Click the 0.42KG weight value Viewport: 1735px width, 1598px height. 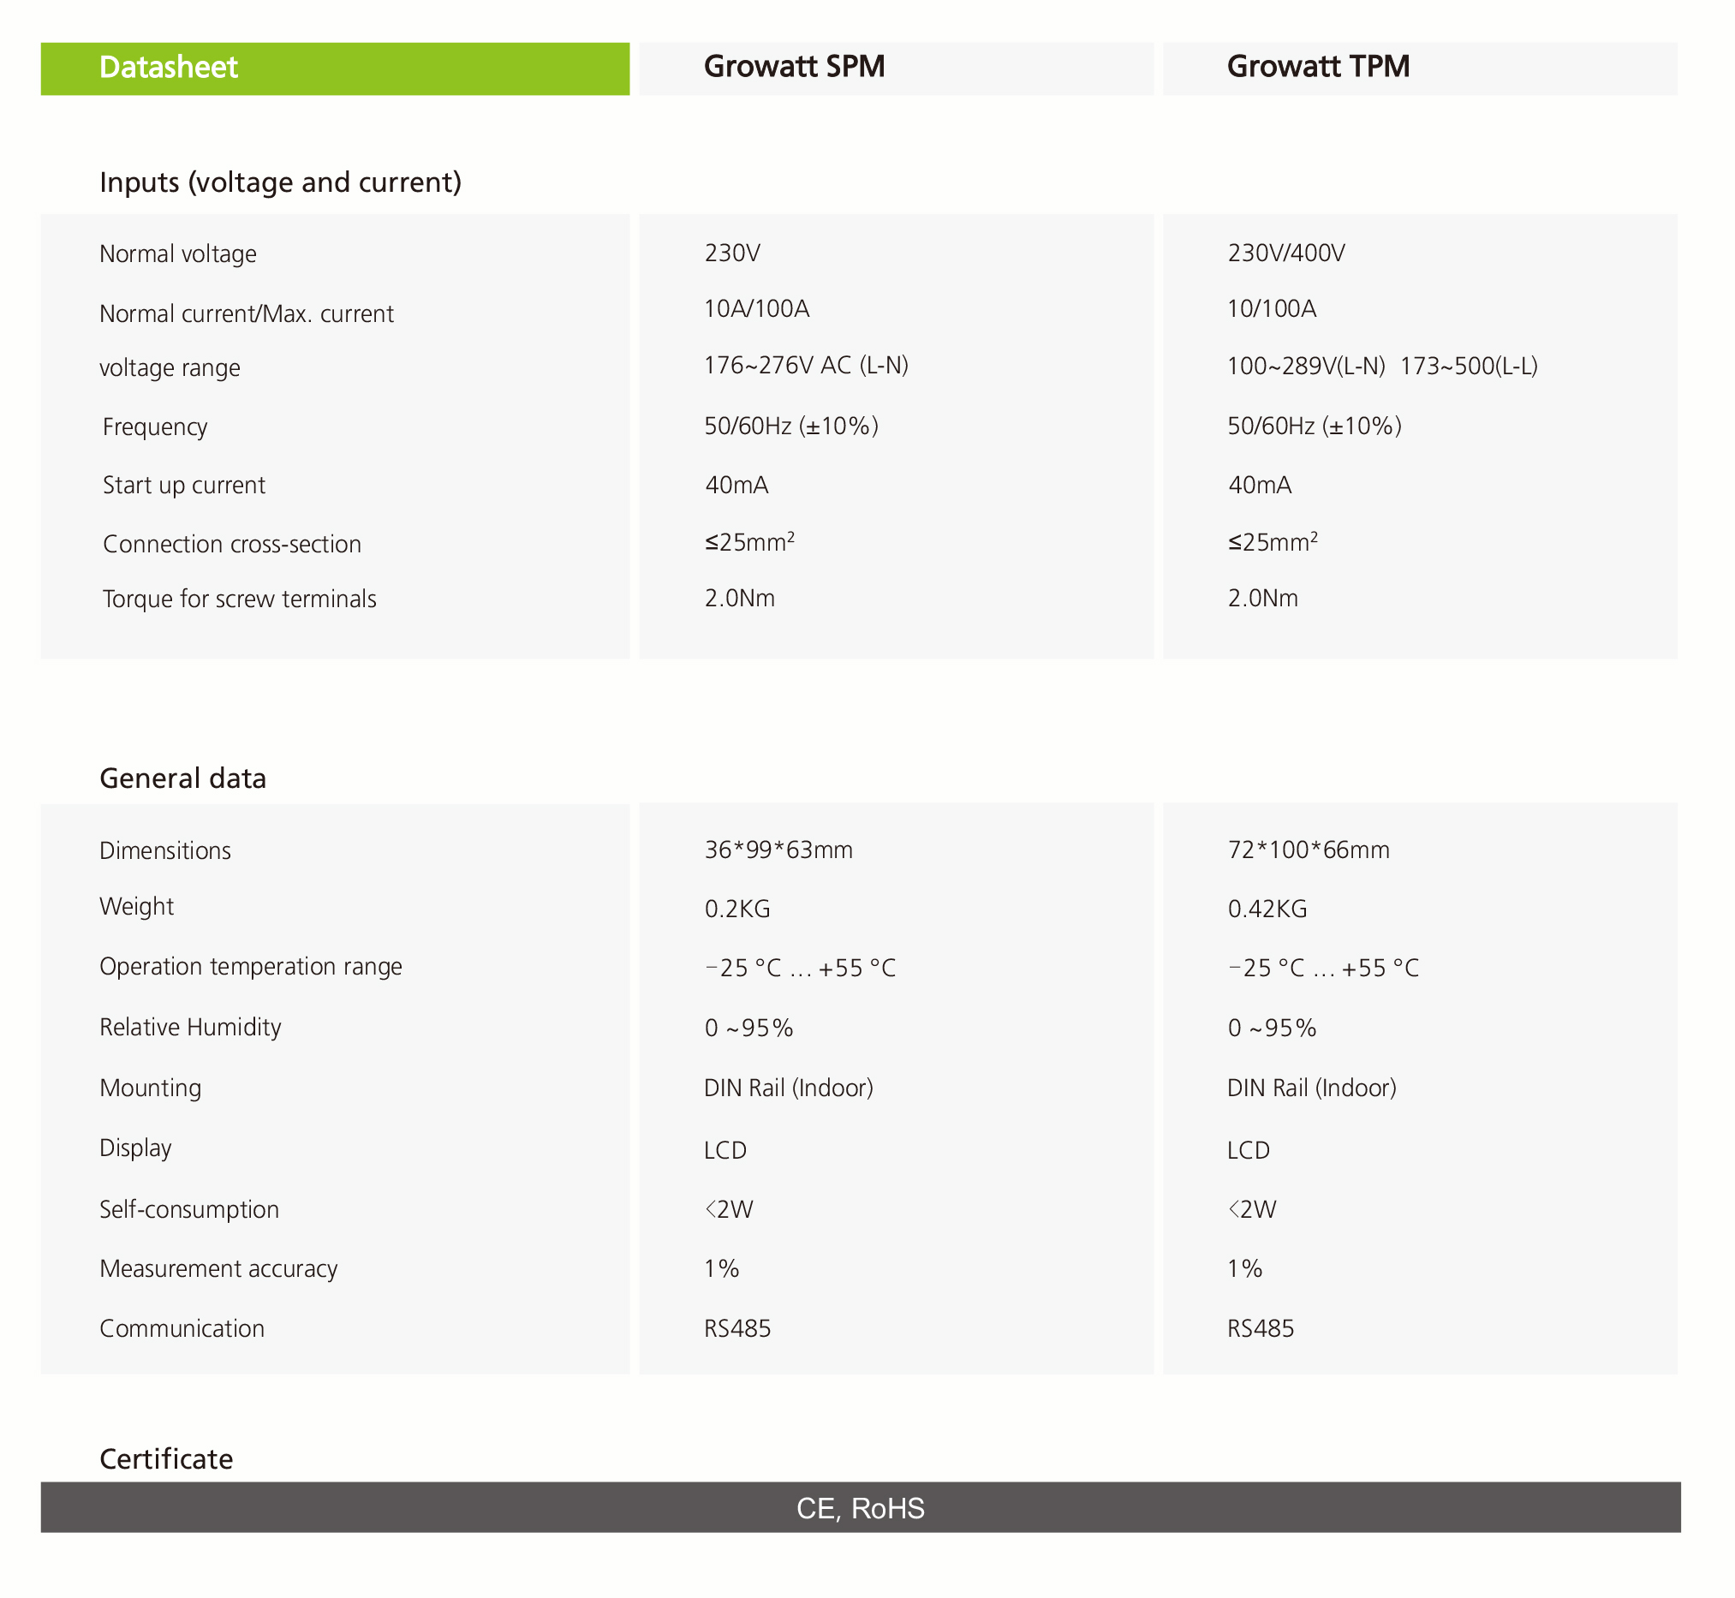(x=1267, y=909)
